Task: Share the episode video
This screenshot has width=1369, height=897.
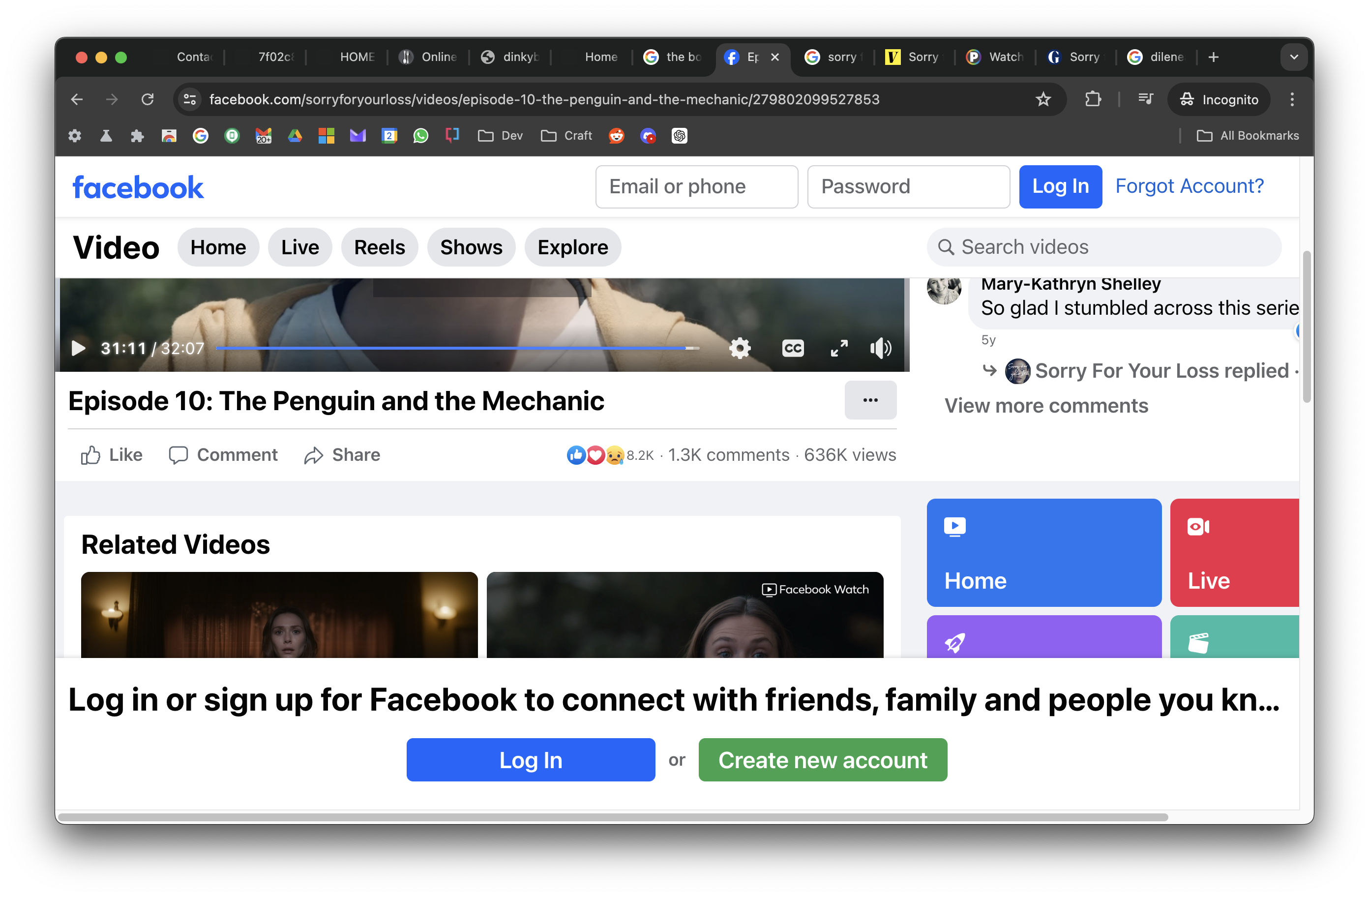Action: point(342,455)
